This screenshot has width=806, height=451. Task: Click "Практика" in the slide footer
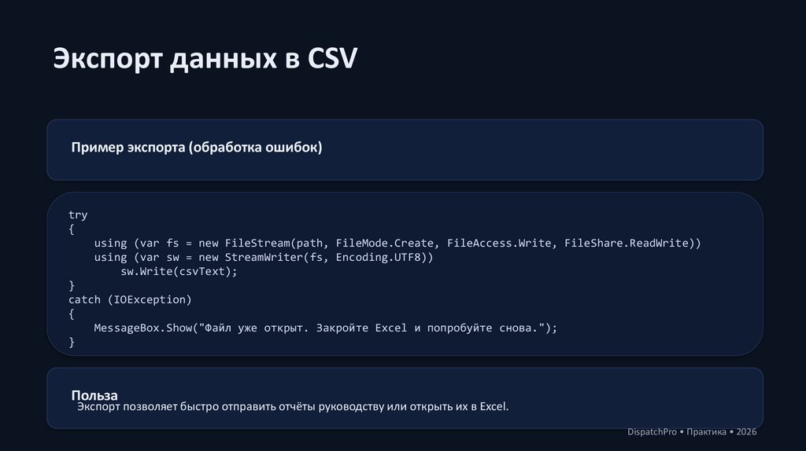pyautogui.click(x=706, y=432)
